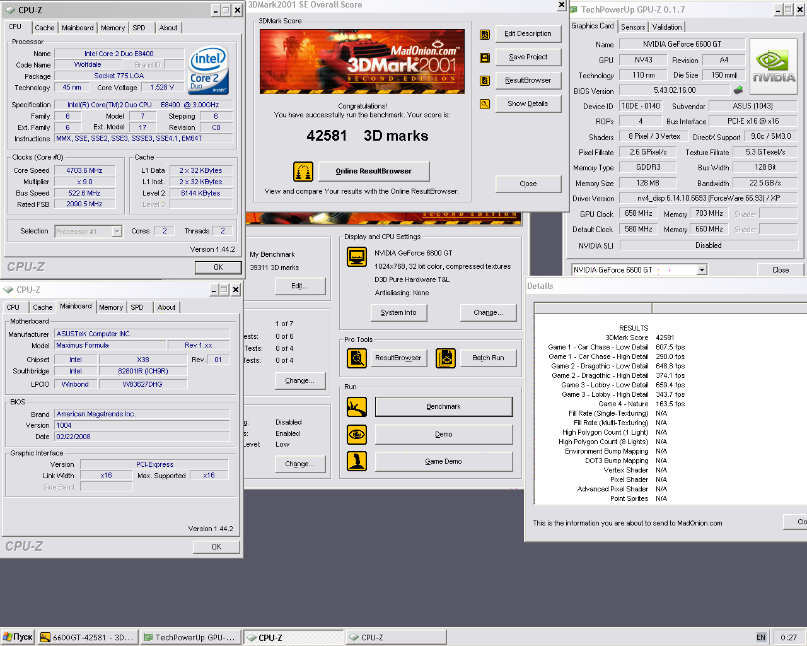This screenshot has width=807, height=646.
Task: Click the Name field showing Intel Core 2 Duo E8400
Action: tap(119, 54)
